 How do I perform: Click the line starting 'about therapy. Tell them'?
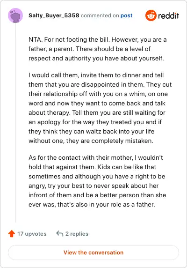[x=97, y=113]
